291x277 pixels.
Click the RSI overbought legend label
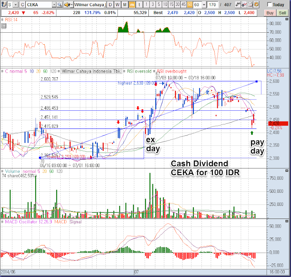[x=172, y=71]
